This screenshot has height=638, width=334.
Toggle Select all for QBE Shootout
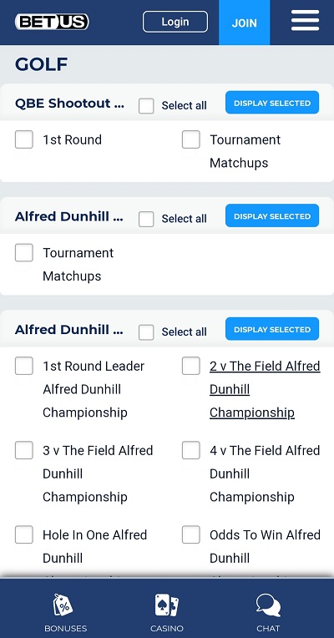(146, 106)
